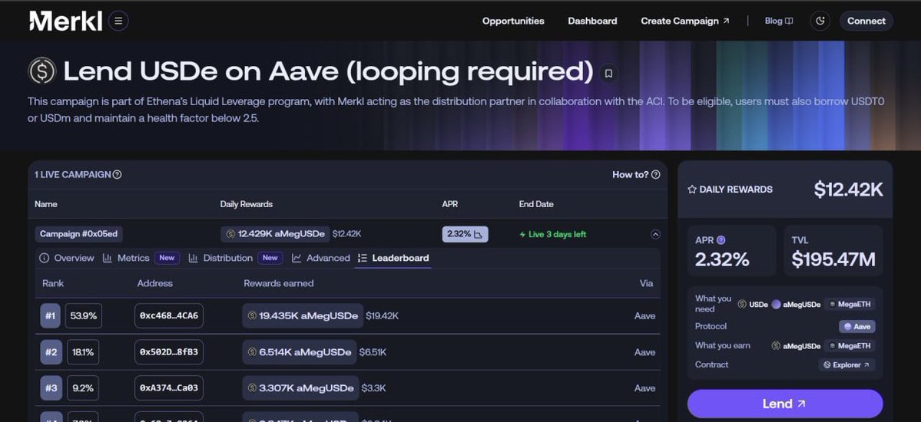This screenshot has width=921, height=422.
Task: Click the 9.2% share value
Action: coord(81,388)
